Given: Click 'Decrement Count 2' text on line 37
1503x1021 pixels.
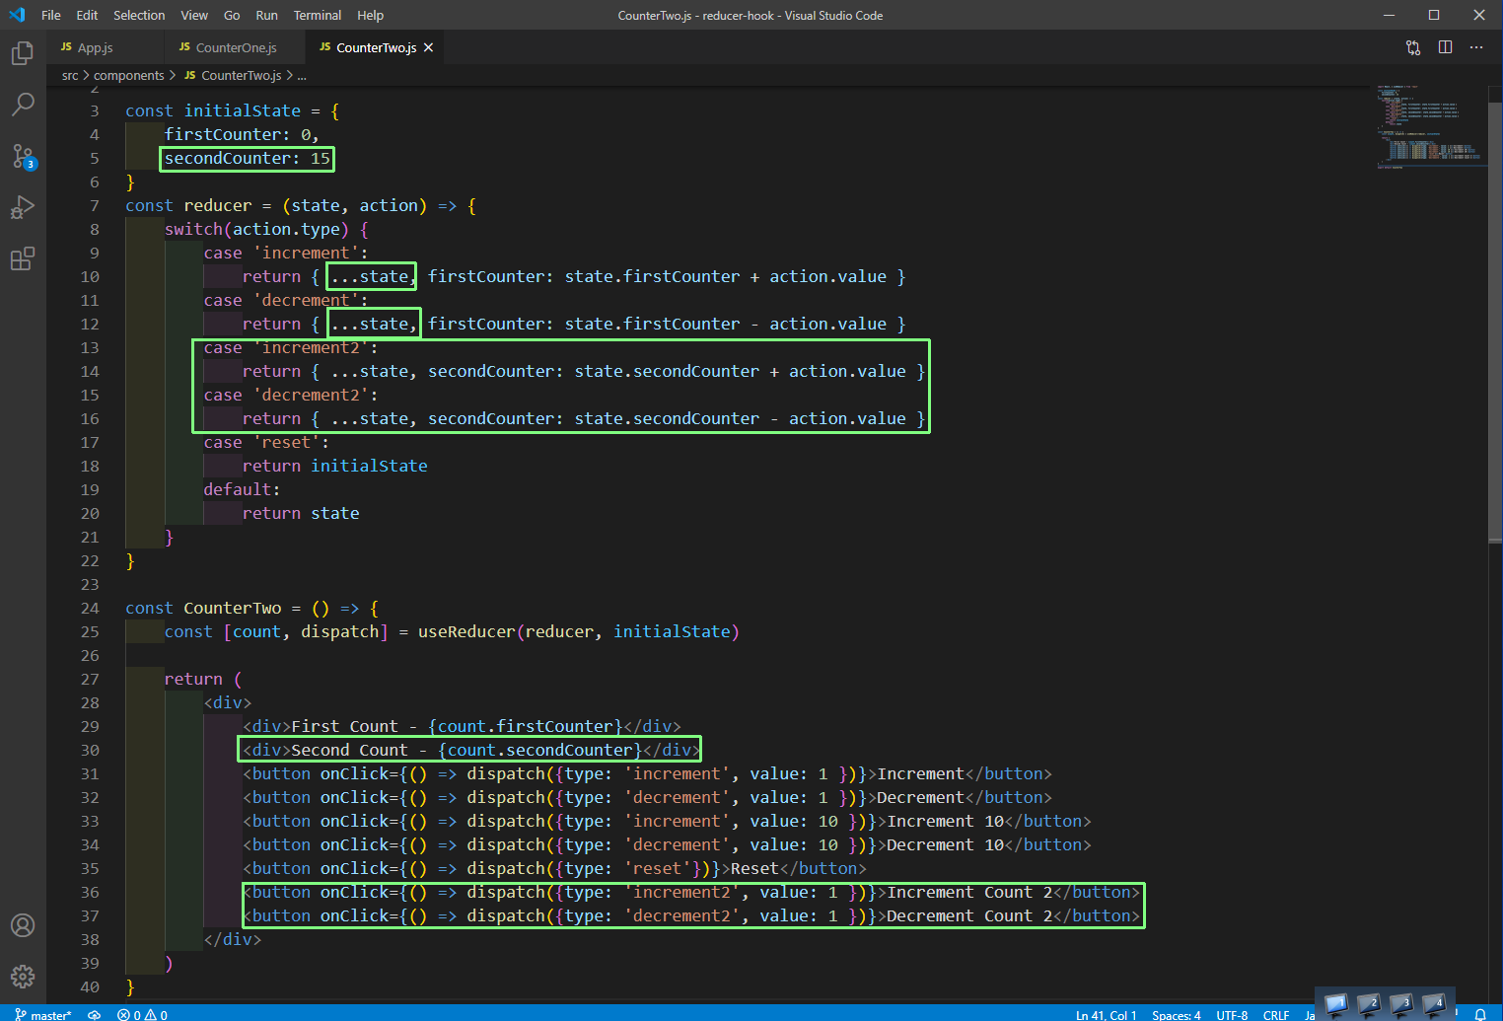Looking at the screenshot, I should (969, 915).
